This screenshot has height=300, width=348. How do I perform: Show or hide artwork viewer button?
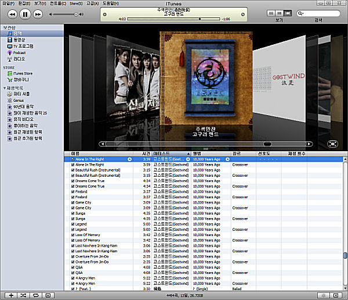(x=48, y=295)
